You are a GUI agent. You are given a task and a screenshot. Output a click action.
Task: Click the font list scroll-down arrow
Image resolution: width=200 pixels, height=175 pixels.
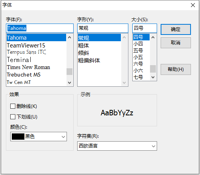(x=69, y=82)
